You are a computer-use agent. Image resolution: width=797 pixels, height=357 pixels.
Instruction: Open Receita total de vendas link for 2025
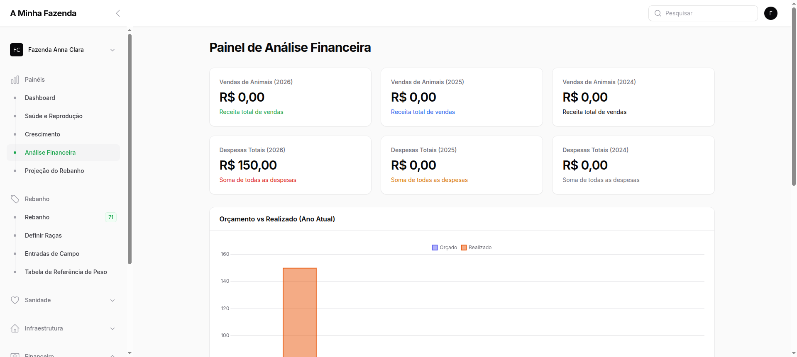tap(423, 112)
